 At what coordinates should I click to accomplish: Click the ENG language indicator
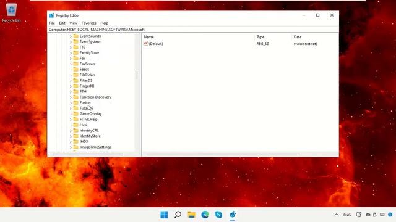(x=347, y=215)
